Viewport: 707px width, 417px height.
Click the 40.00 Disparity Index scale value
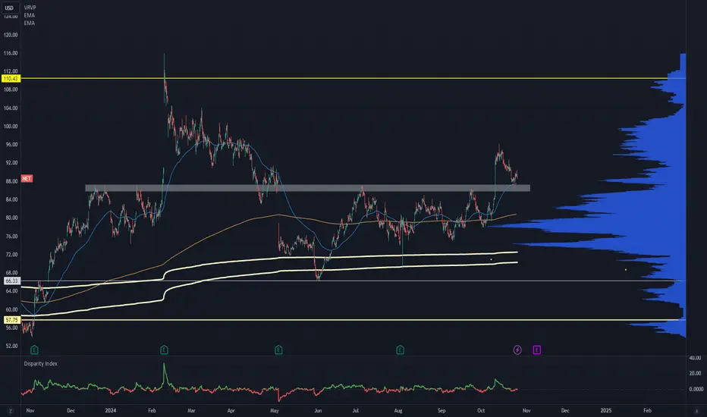696,358
